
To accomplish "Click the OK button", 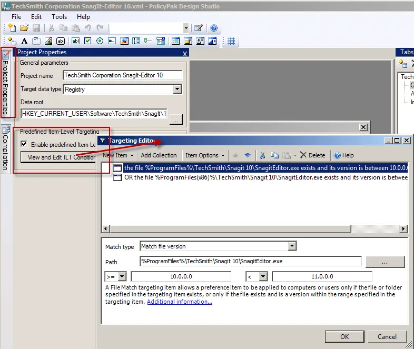I will [x=344, y=336].
